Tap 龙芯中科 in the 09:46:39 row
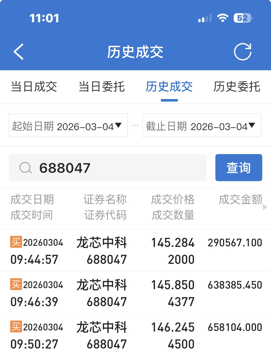Viewport: 271px width, 353px height. click(x=102, y=285)
